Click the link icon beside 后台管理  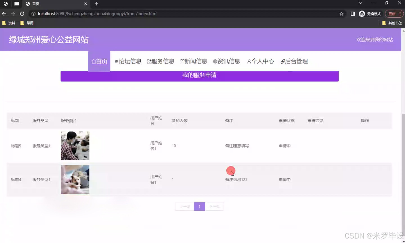click(x=282, y=61)
